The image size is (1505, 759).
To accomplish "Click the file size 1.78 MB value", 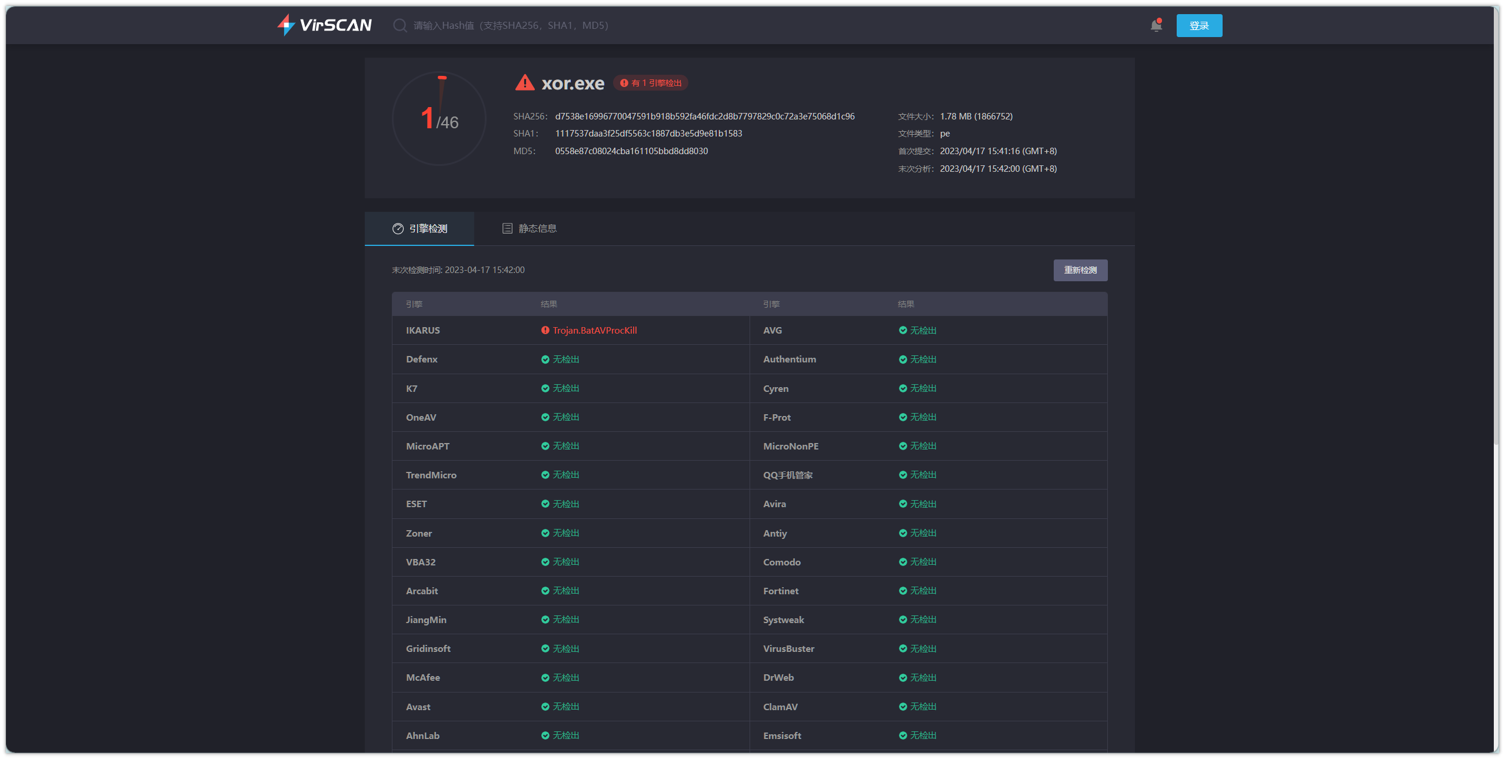I will click(x=976, y=116).
